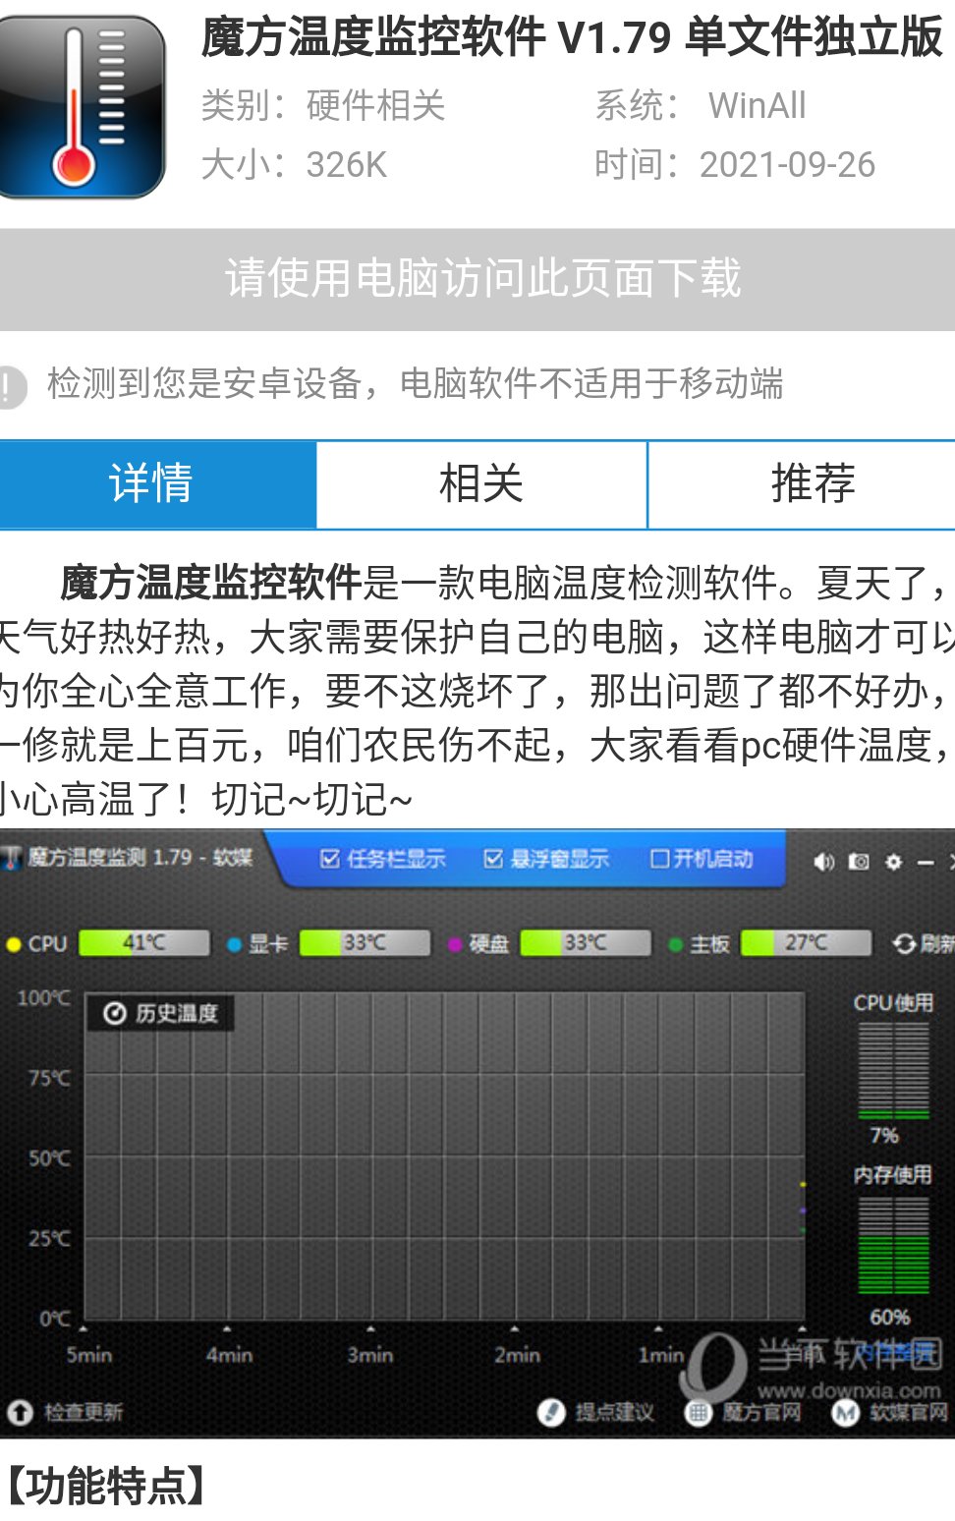
Task: Click the 50℃ axis label
Action: click(x=49, y=1158)
